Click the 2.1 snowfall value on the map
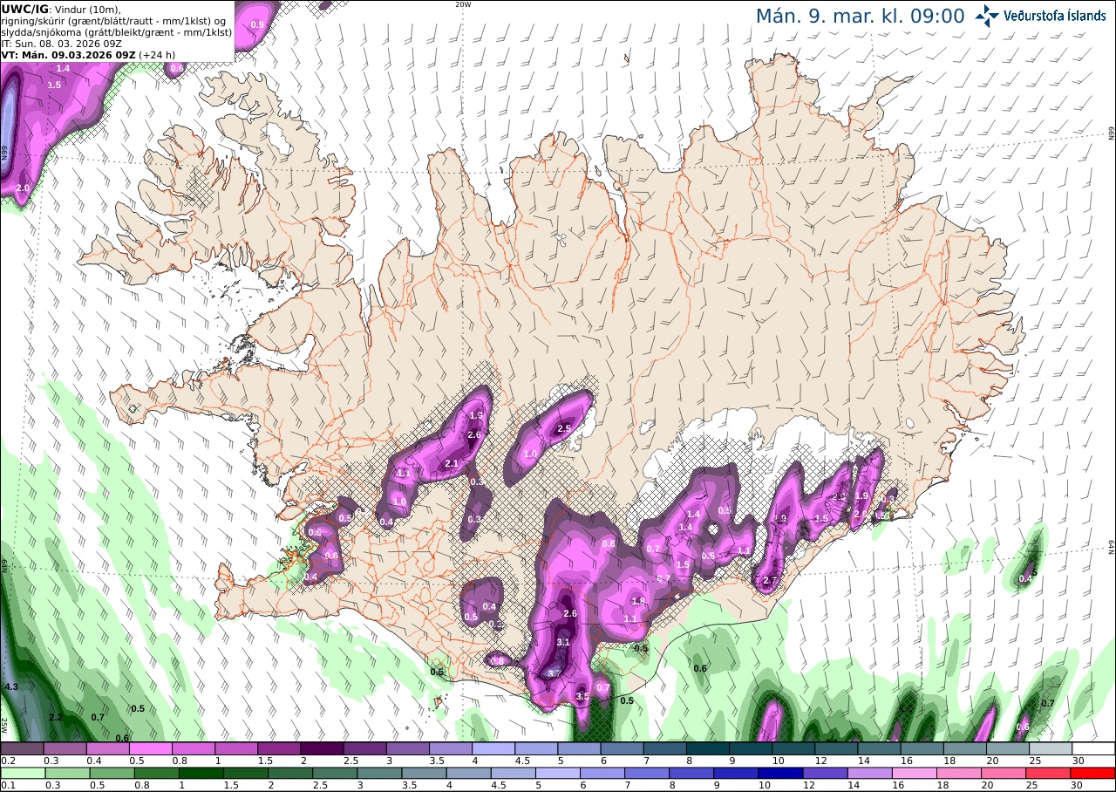This screenshot has width=1116, height=792. 452,463
